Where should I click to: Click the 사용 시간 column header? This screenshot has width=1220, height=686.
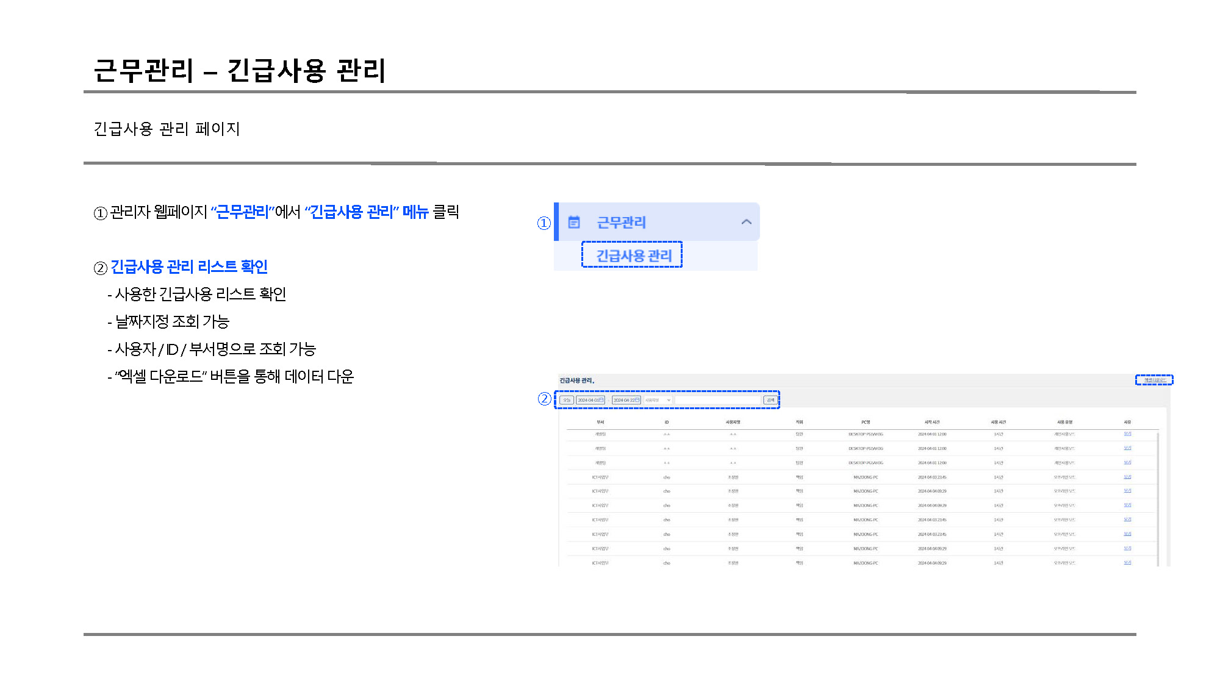[x=999, y=422]
